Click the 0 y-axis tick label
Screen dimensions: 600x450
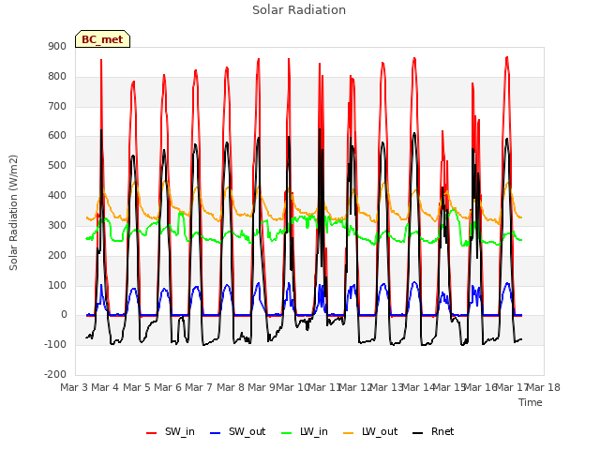64,315
